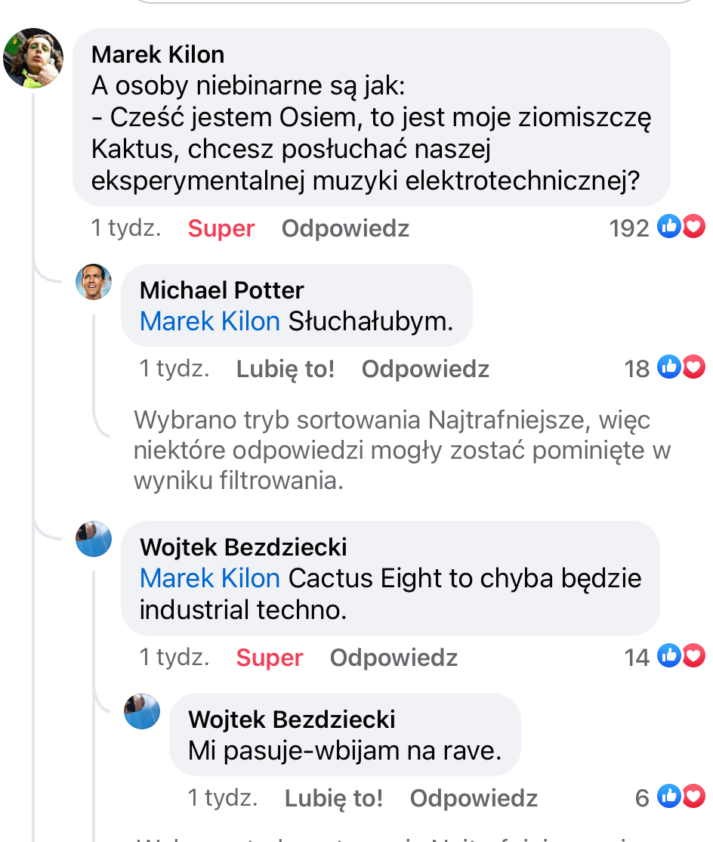Click Odpowiedz under Michael Potter's reply

[425, 369]
